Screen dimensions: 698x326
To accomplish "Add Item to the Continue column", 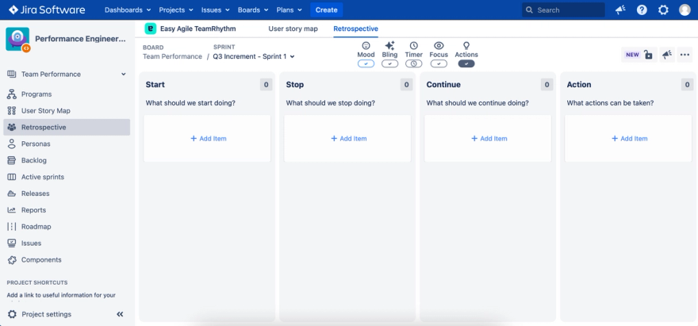I will (488, 139).
